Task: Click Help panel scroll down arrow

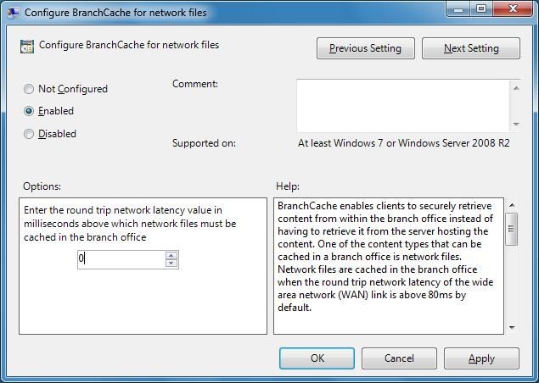Action: 512,327
